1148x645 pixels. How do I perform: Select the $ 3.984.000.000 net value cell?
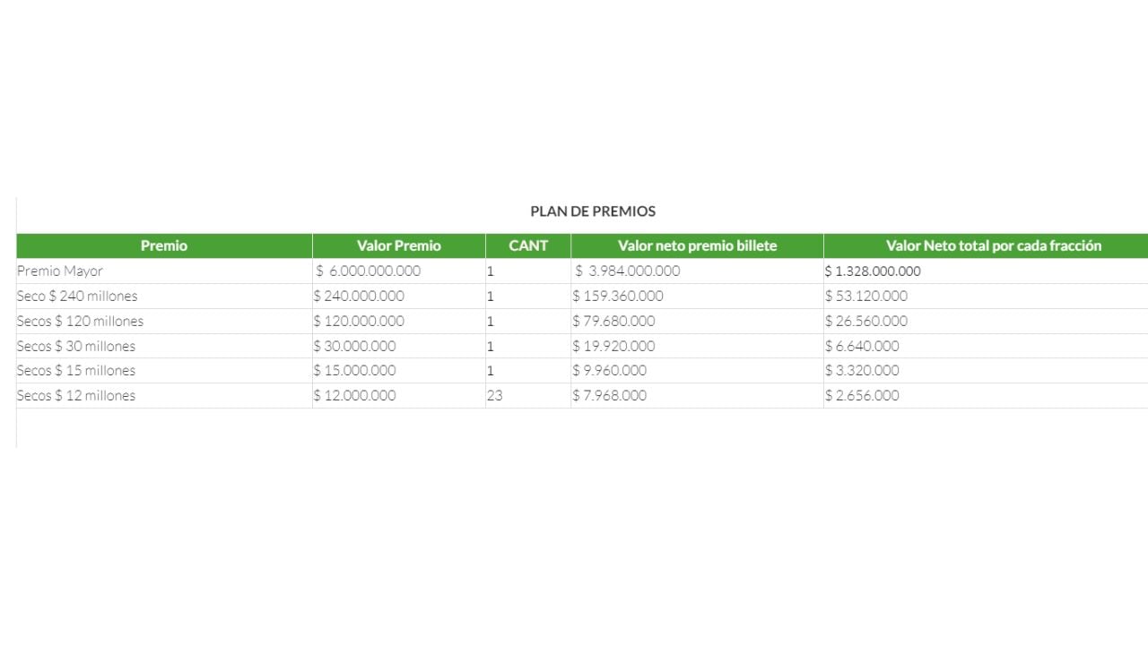(x=627, y=271)
